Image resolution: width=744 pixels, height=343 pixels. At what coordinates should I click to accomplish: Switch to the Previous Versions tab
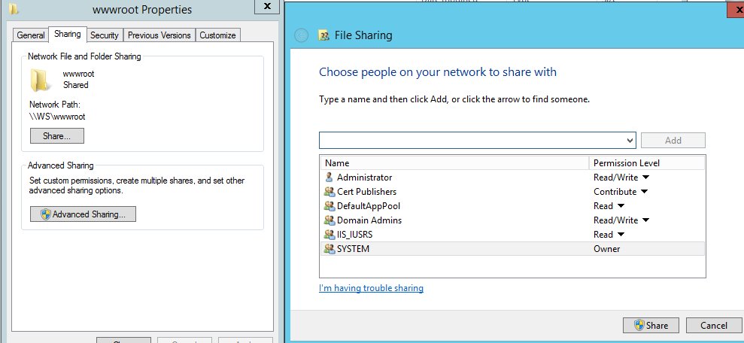[159, 35]
